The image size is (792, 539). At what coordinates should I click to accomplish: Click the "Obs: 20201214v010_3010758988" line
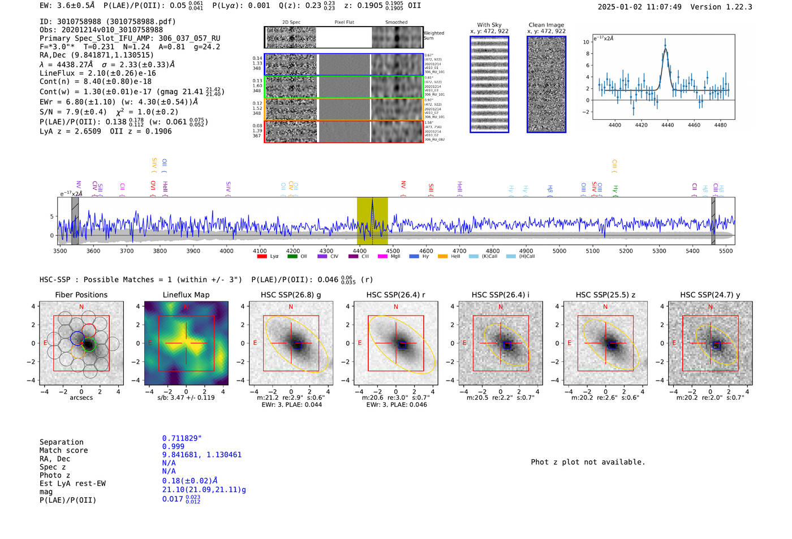pyautogui.click(x=101, y=30)
